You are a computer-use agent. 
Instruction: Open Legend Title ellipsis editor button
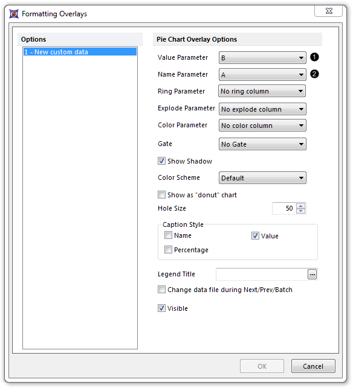pyautogui.click(x=312, y=275)
